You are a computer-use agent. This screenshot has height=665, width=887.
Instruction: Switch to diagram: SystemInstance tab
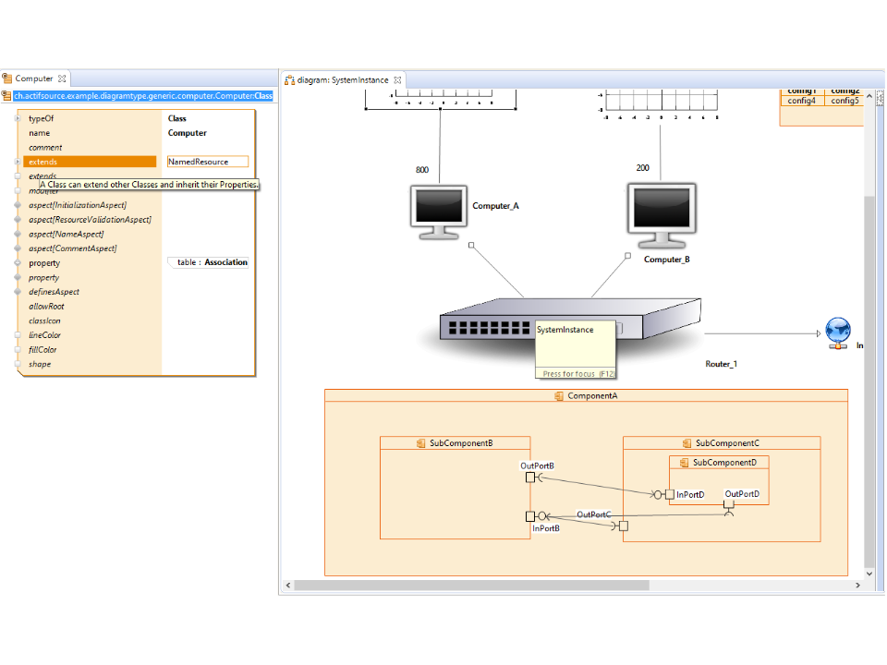(x=342, y=80)
